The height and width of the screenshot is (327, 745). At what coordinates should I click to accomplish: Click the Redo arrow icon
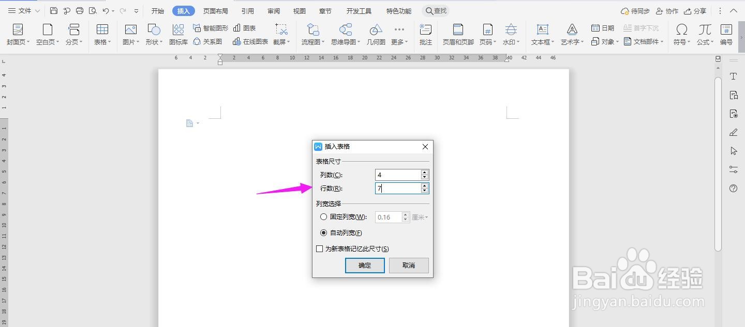tap(123, 11)
